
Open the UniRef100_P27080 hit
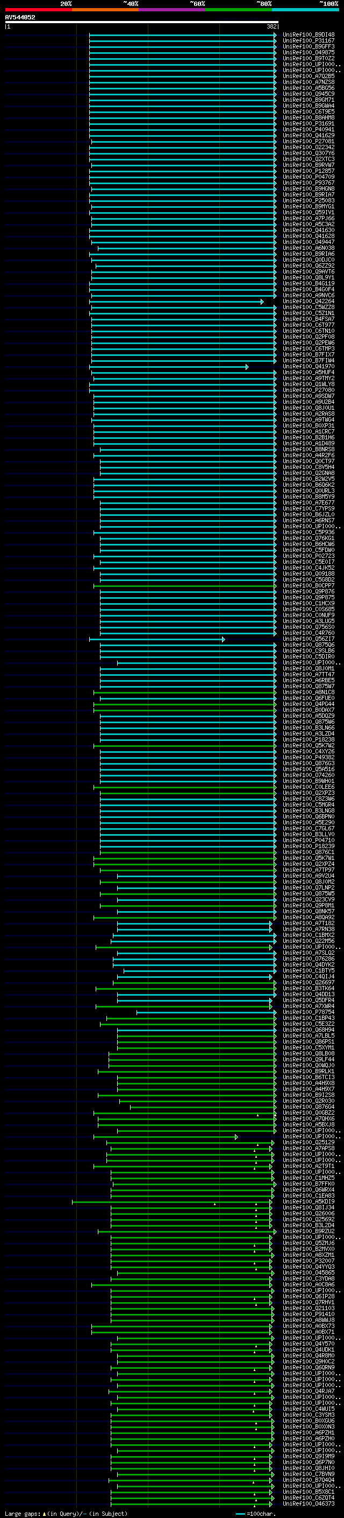[308, 390]
